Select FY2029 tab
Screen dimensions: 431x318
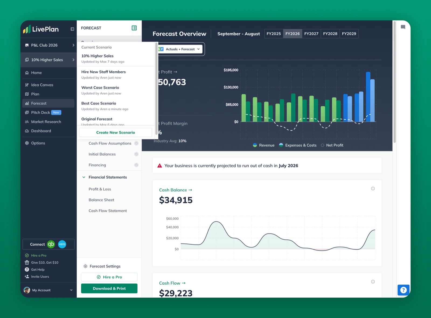coord(349,34)
